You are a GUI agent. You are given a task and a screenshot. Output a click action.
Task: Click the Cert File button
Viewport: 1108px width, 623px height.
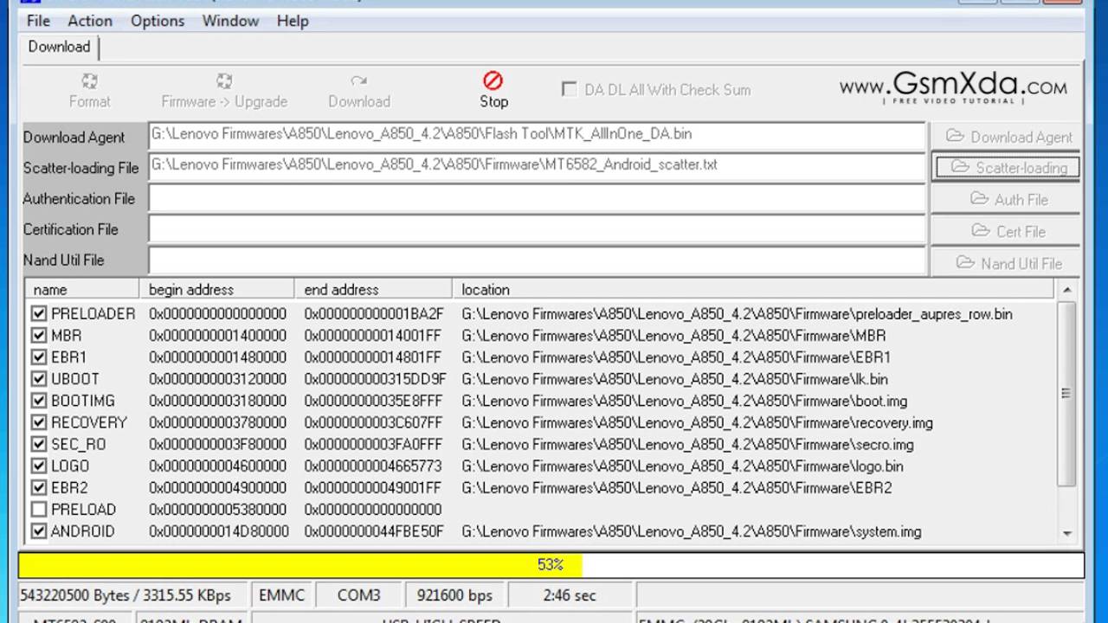coord(1006,231)
